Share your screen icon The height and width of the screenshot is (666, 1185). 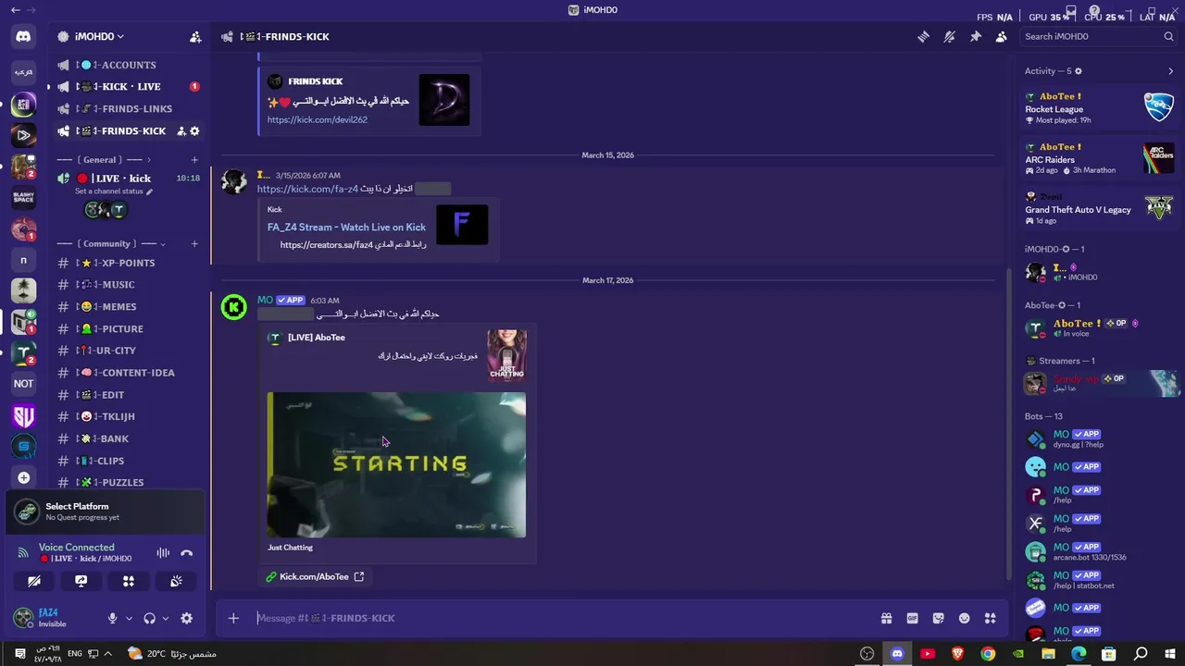[81, 581]
